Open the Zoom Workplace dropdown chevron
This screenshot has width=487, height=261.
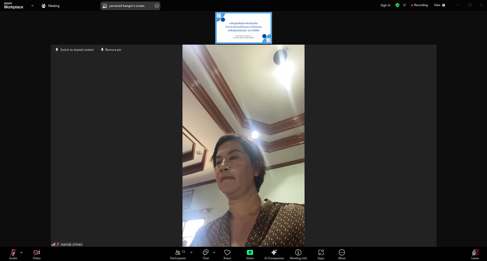(32, 6)
